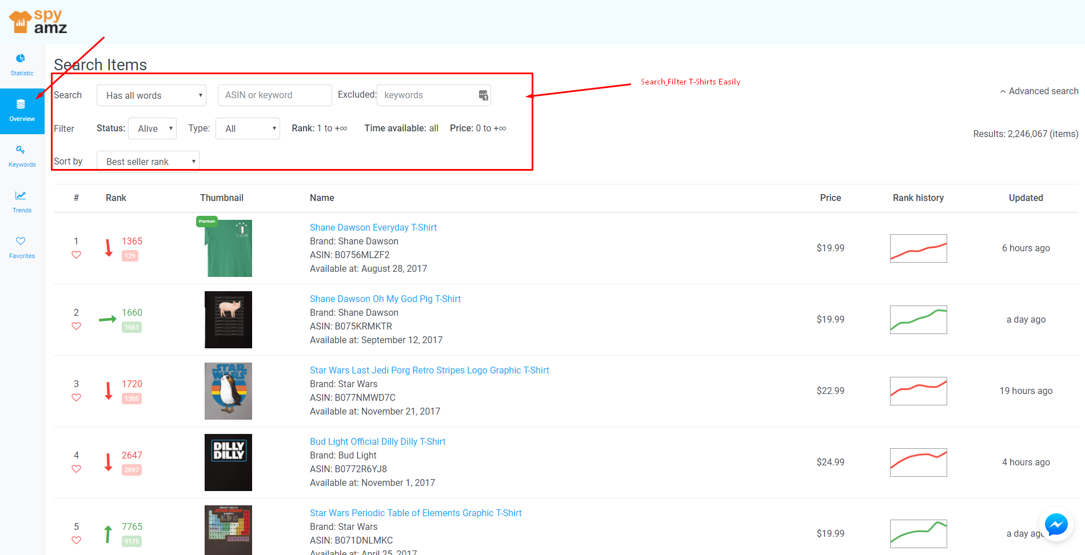Click the pig shirt thumbnail
The width and height of the screenshot is (1085, 555).
tap(228, 320)
